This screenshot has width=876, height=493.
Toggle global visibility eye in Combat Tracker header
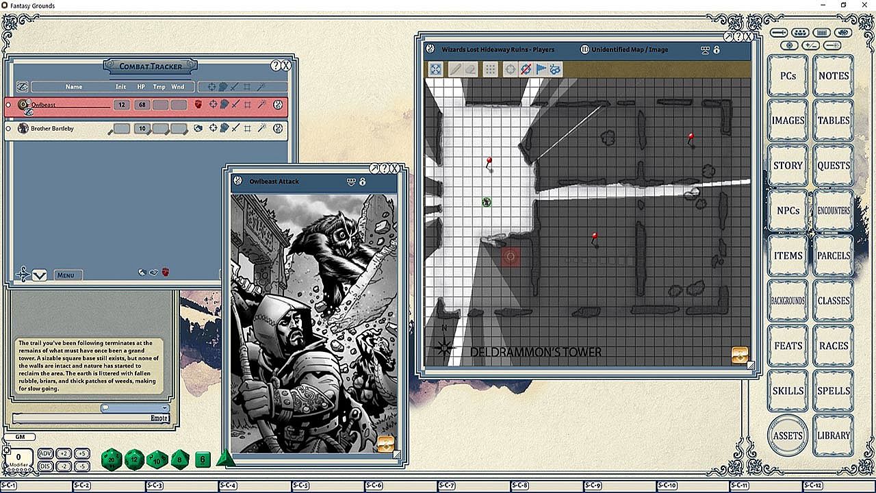click(22, 87)
